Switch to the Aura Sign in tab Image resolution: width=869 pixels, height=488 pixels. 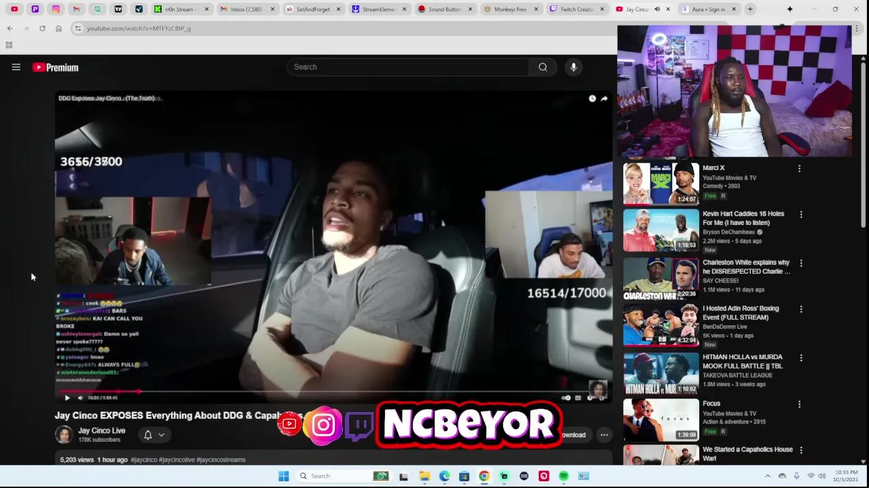(708, 9)
